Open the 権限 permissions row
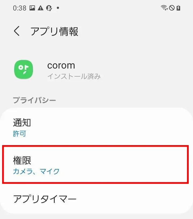The image size is (193, 219). tap(95, 164)
